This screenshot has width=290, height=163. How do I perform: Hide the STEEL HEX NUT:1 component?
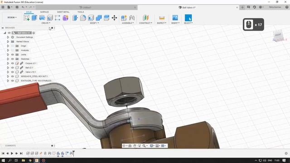(x=13, y=77)
